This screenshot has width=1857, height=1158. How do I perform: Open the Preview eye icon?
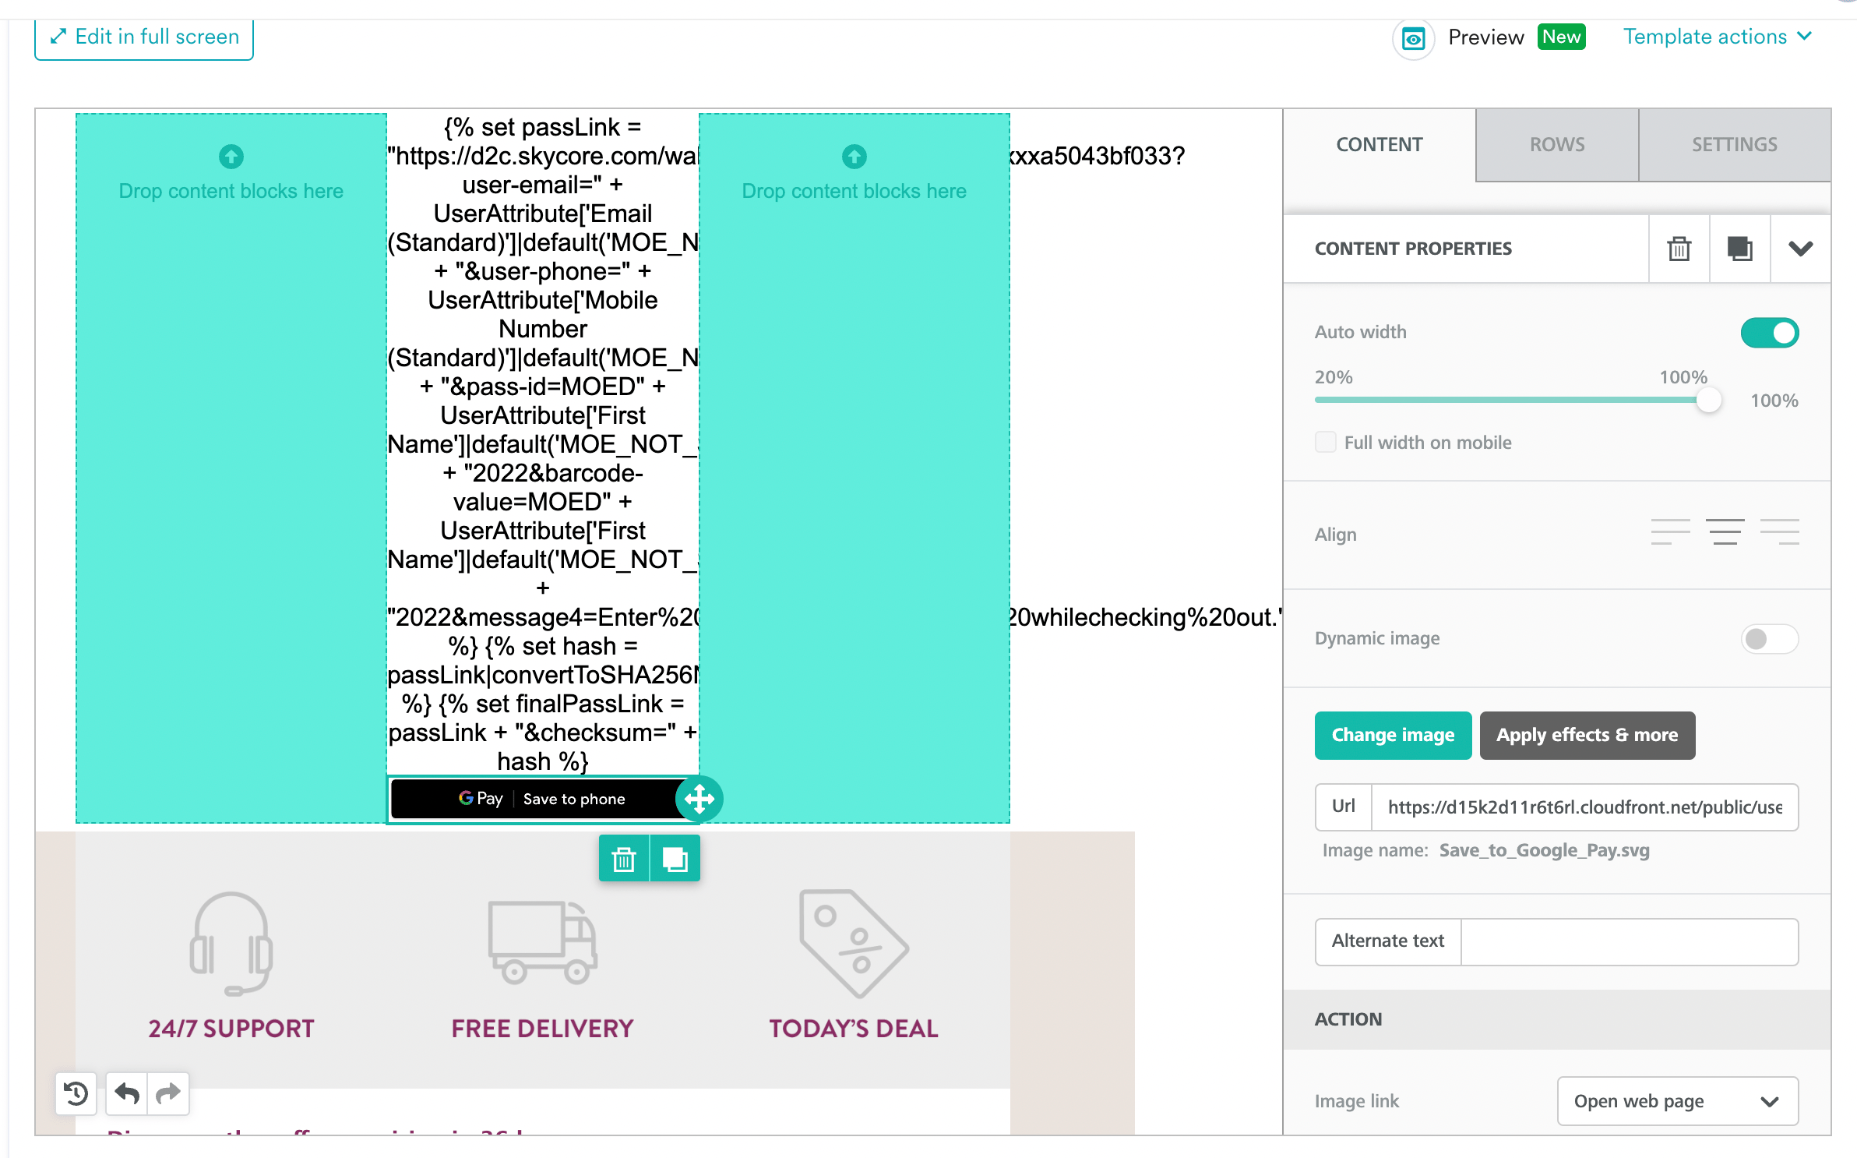(x=1413, y=37)
